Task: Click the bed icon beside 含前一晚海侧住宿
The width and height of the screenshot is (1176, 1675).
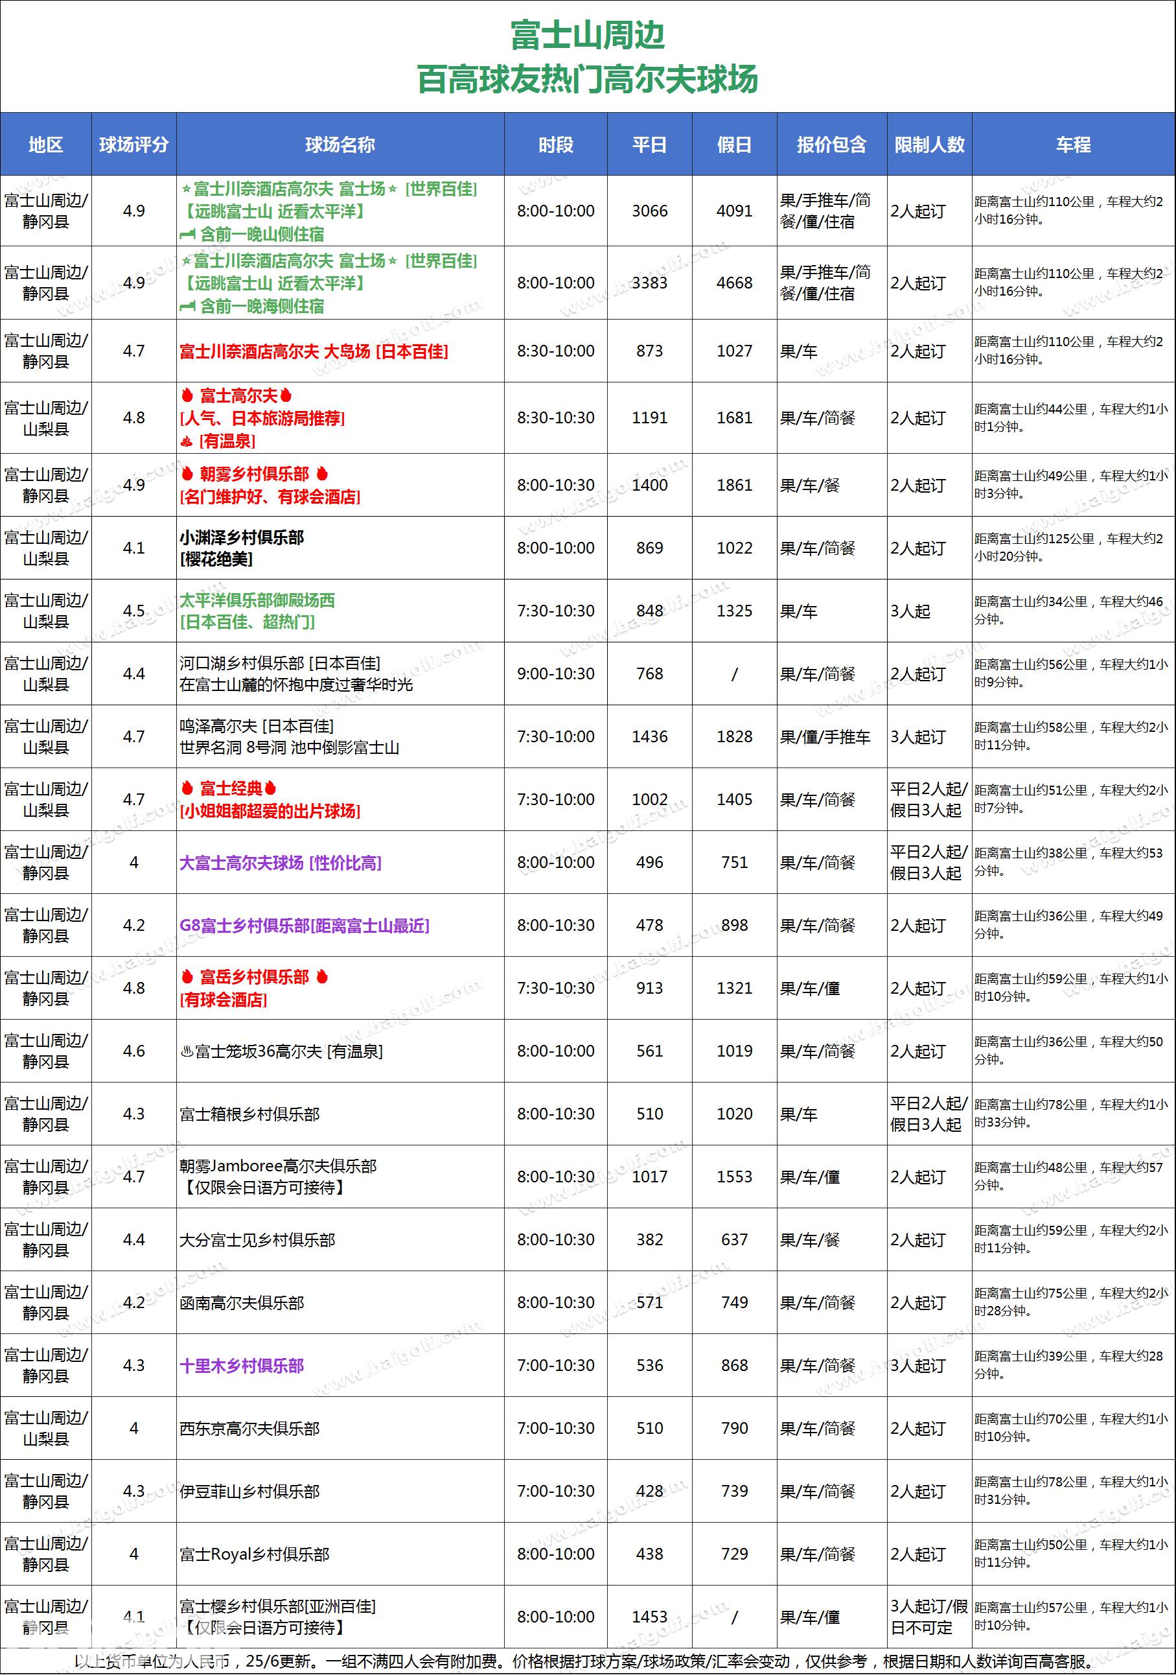Action: [x=187, y=307]
